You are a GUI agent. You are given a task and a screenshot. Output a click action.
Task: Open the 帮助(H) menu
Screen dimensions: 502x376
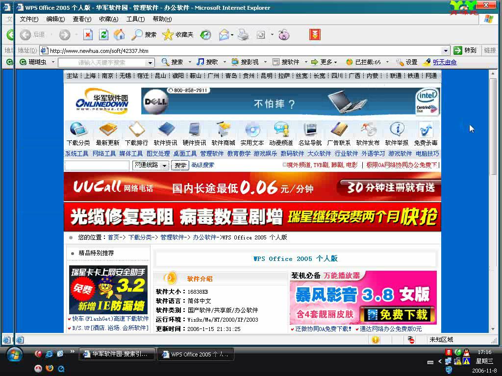tap(162, 19)
